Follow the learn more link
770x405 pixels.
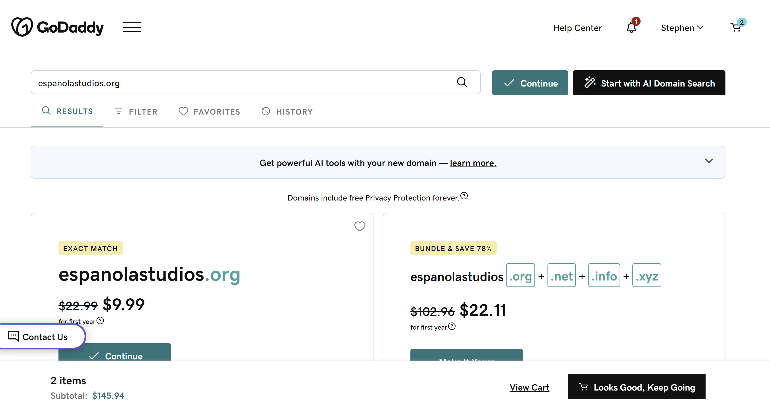point(473,163)
